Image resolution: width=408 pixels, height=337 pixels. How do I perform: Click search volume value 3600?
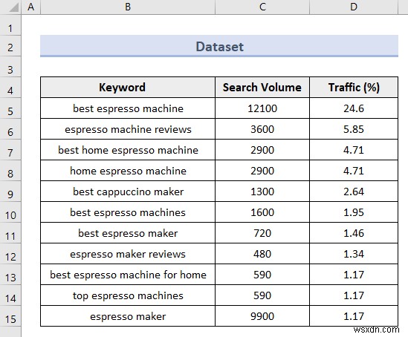tap(262, 129)
